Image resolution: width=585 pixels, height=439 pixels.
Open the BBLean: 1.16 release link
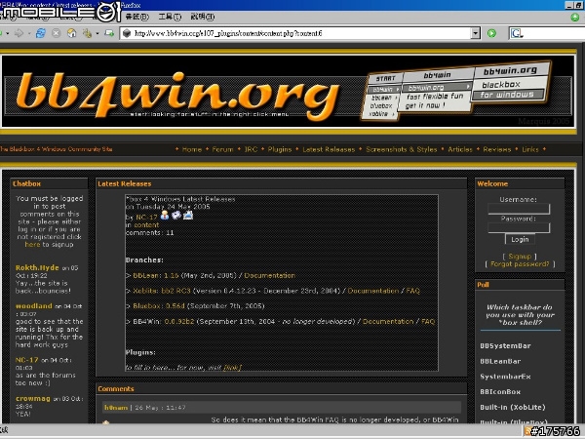point(156,275)
